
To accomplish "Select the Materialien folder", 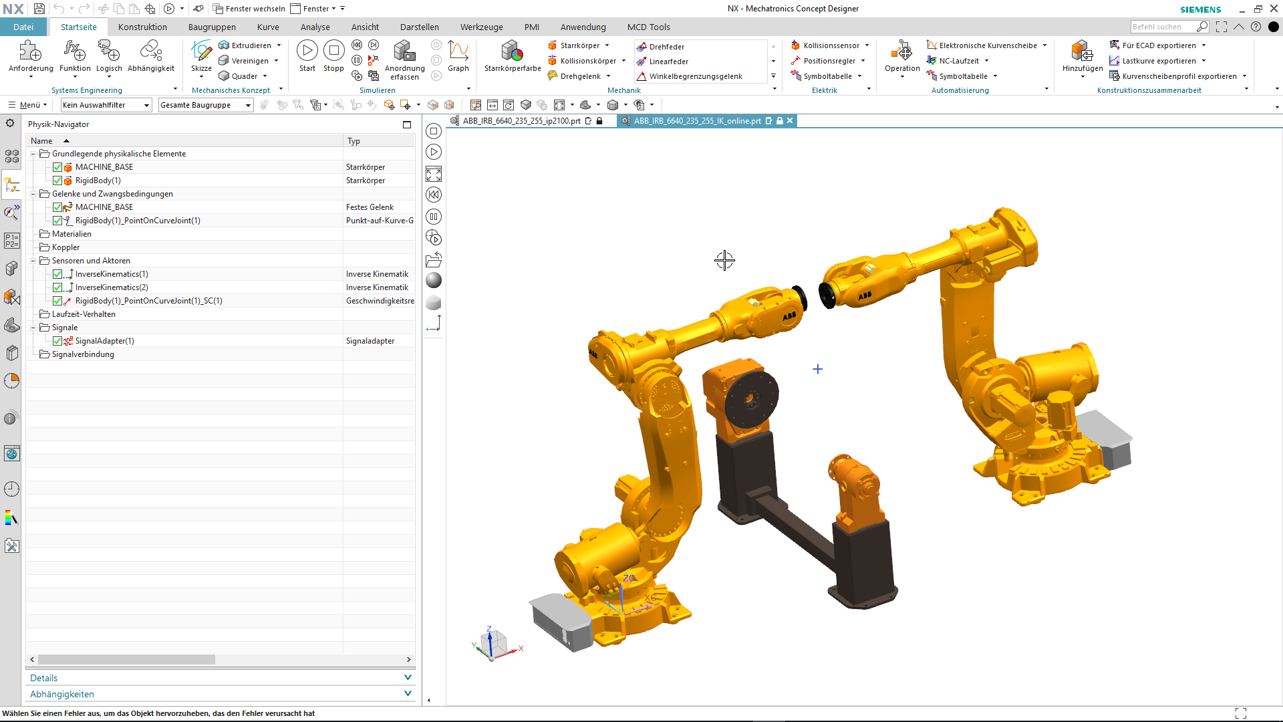I will click(72, 234).
